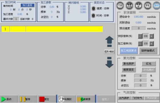This screenshot has height=103, width=160.
Task: Toggle the 红光 red light button
Action: [149, 64]
